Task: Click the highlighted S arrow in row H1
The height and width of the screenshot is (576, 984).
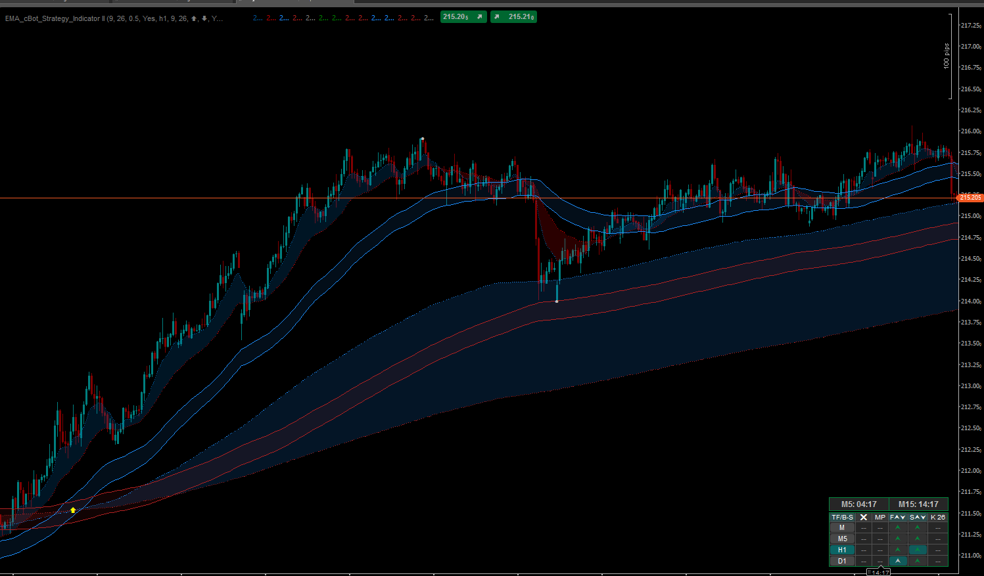Action: (x=918, y=550)
